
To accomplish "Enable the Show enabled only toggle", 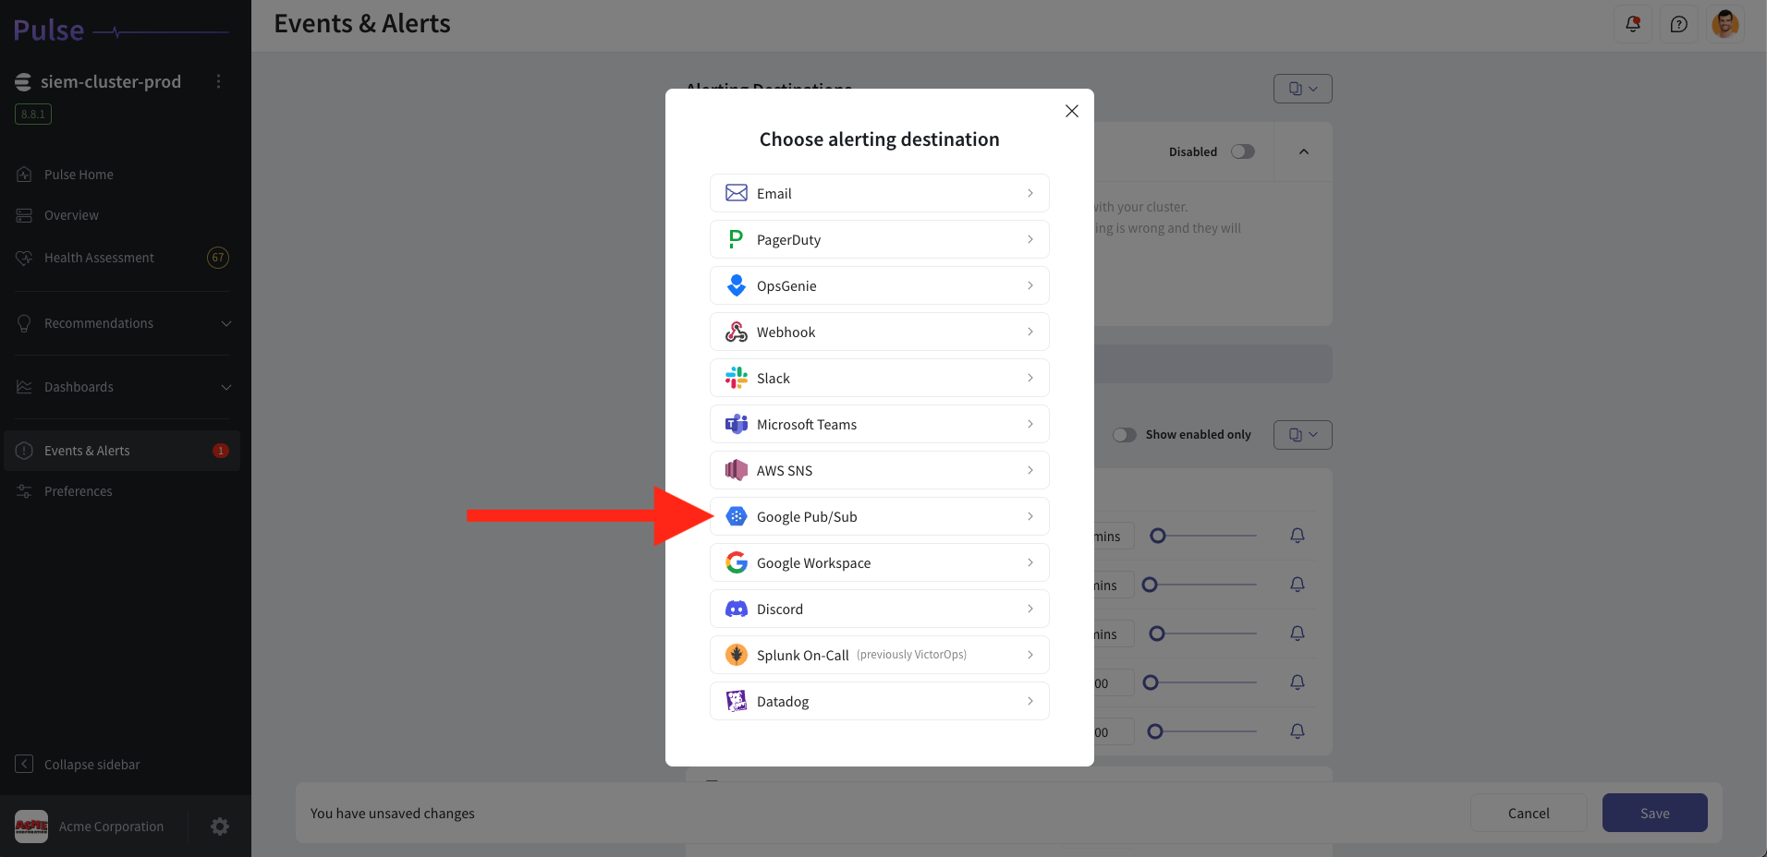I will (x=1124, y=435).
